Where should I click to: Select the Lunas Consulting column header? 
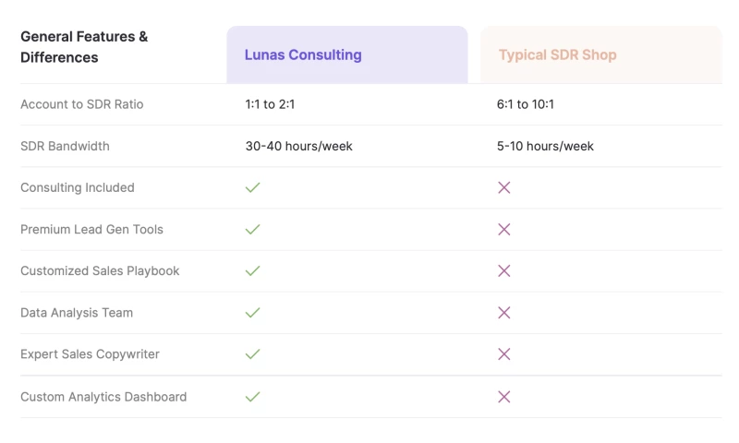[x=303, y=54]
